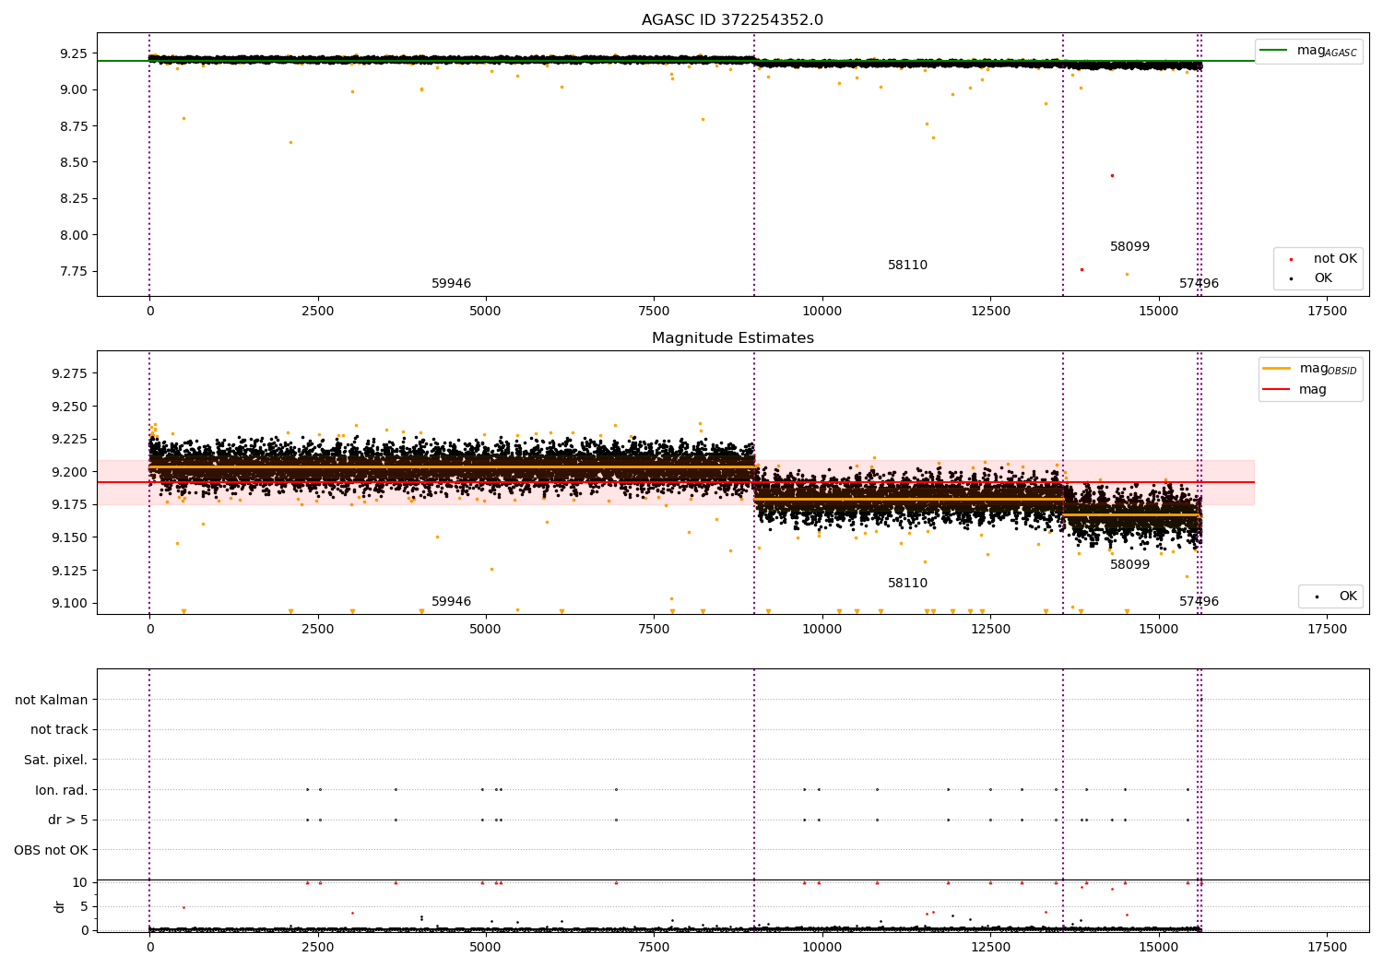Click the rotated "dr" axis label
The image size is (1383, 968).
(x=60, y=906)
